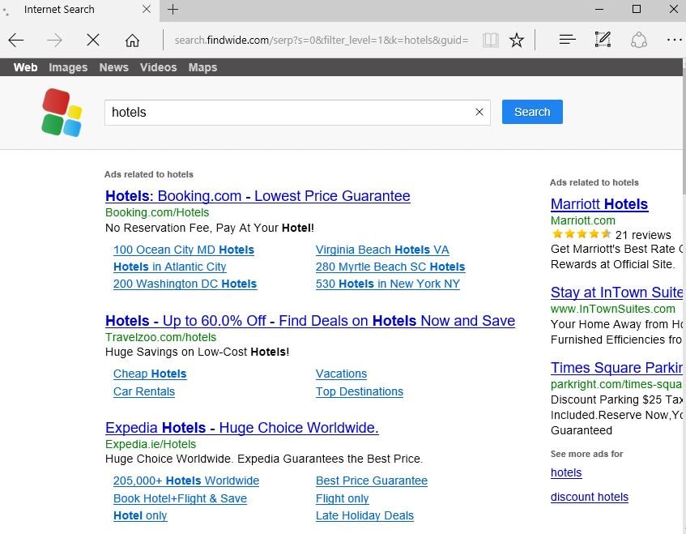The width and height of the screenshot is (686, 534).
Task: Make a web note with pen icon
Action: point(603,40)
